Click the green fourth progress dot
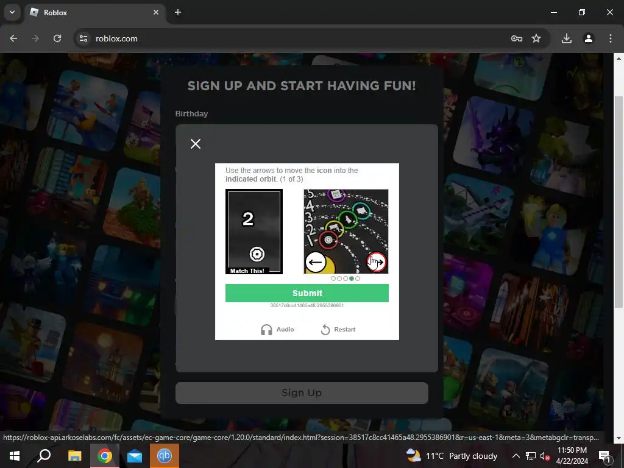This screenshot has width=624, height=468. pyautogui.click(x=352, y=278)
